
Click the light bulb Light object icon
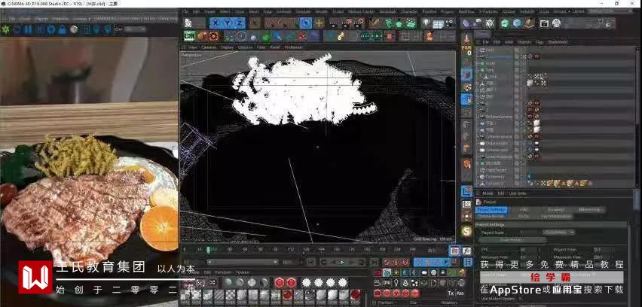point(426,23)
